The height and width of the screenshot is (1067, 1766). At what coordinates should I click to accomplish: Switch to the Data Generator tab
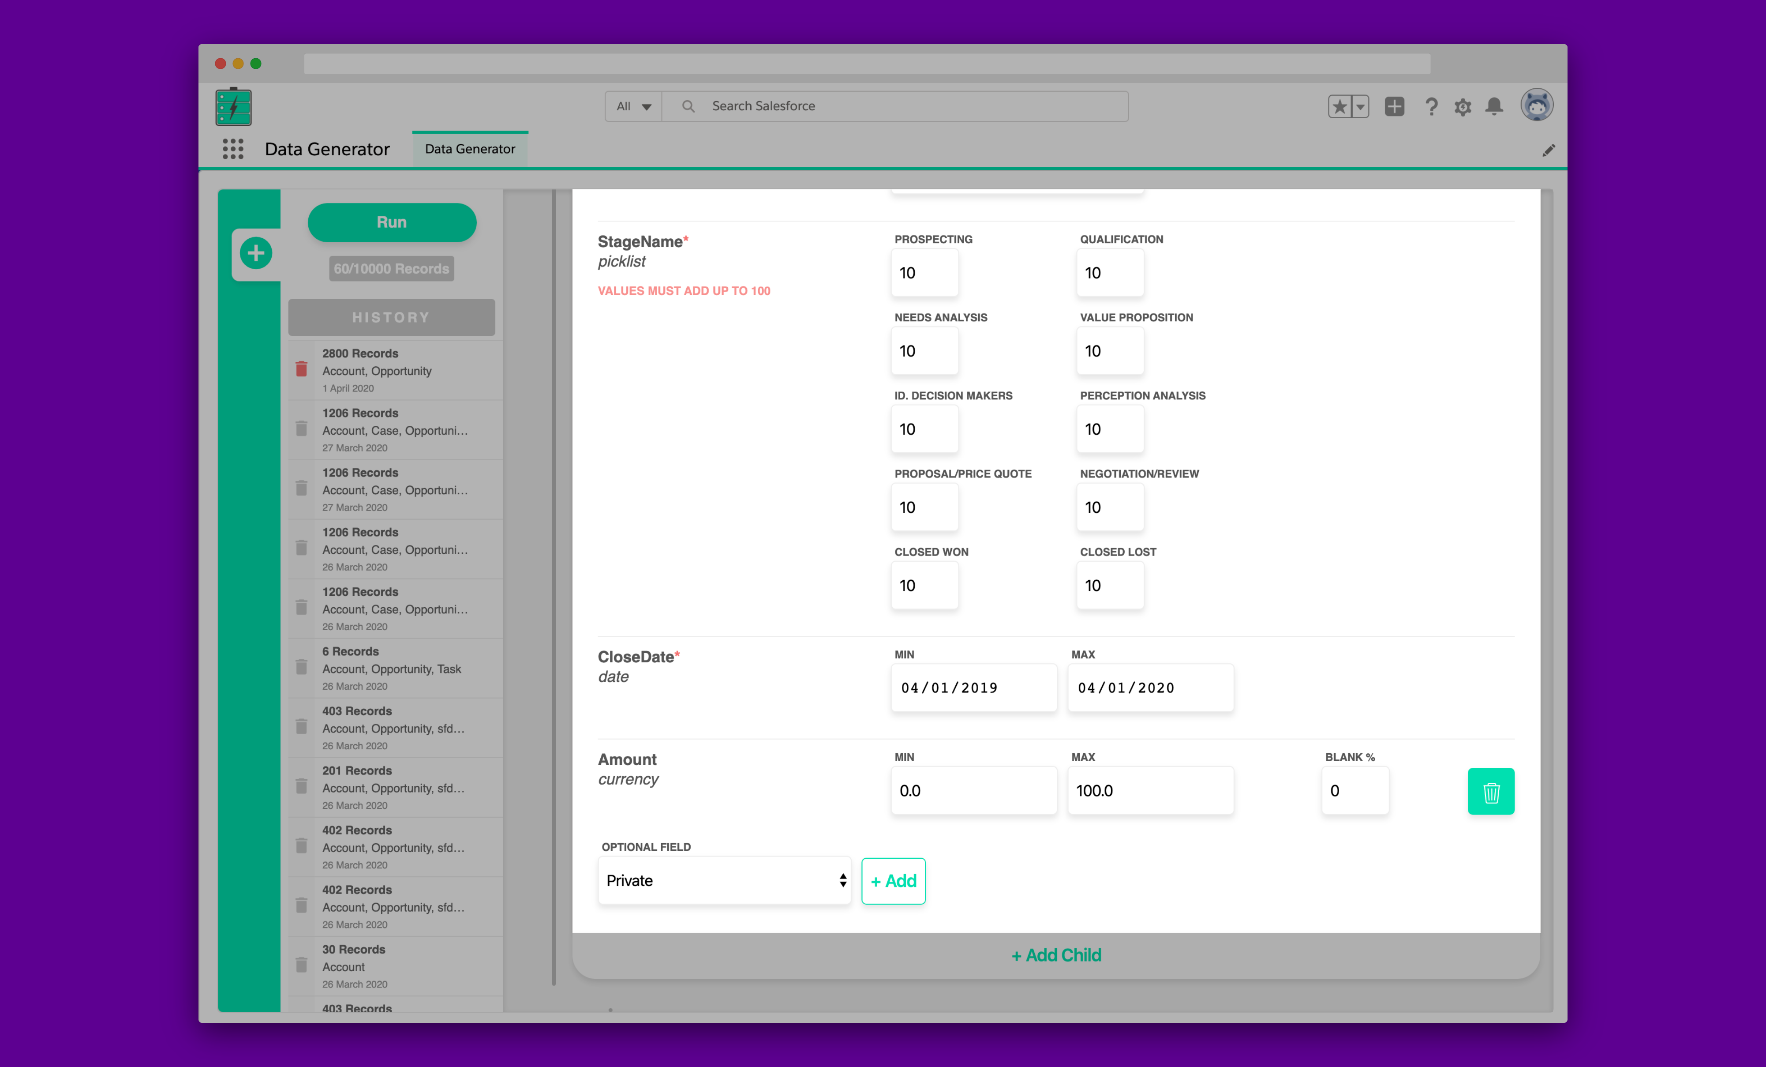[469, 148]
